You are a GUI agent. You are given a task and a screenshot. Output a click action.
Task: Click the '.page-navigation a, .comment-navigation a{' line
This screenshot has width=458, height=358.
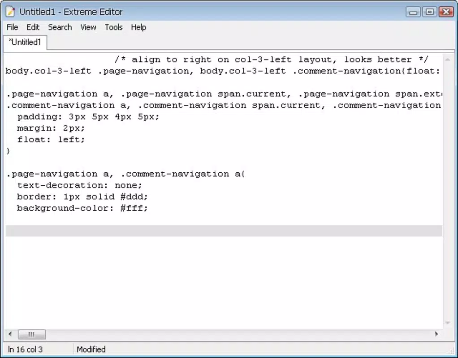tap(125, 174)
